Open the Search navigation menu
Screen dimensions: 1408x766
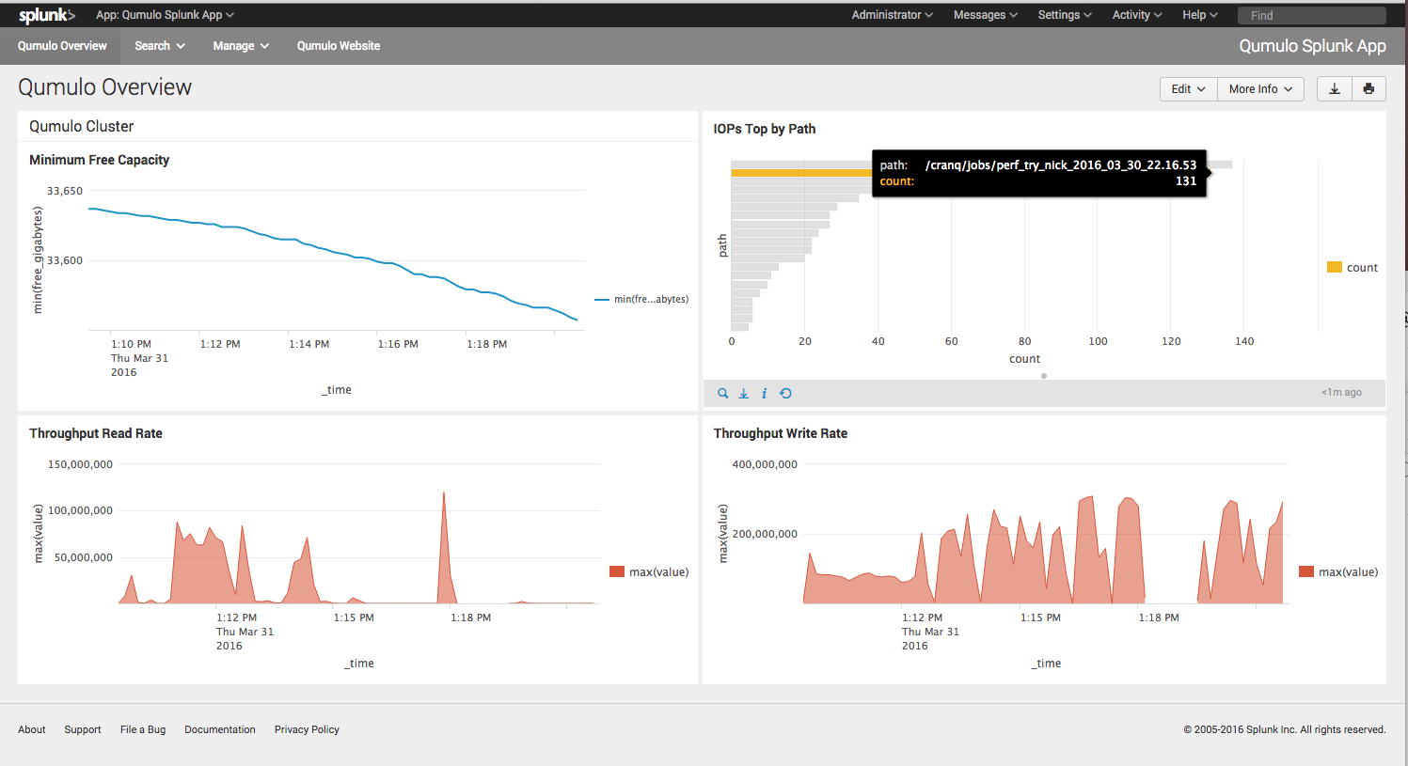[x=160, y=45]
